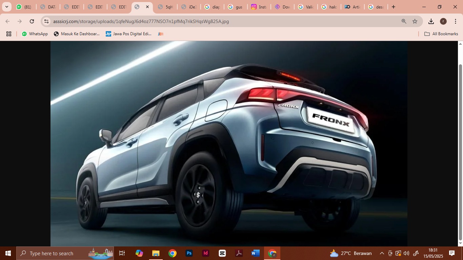463x260 pixels.
Task: Open the Chrome profile avatar
Action: click(443, 21)
